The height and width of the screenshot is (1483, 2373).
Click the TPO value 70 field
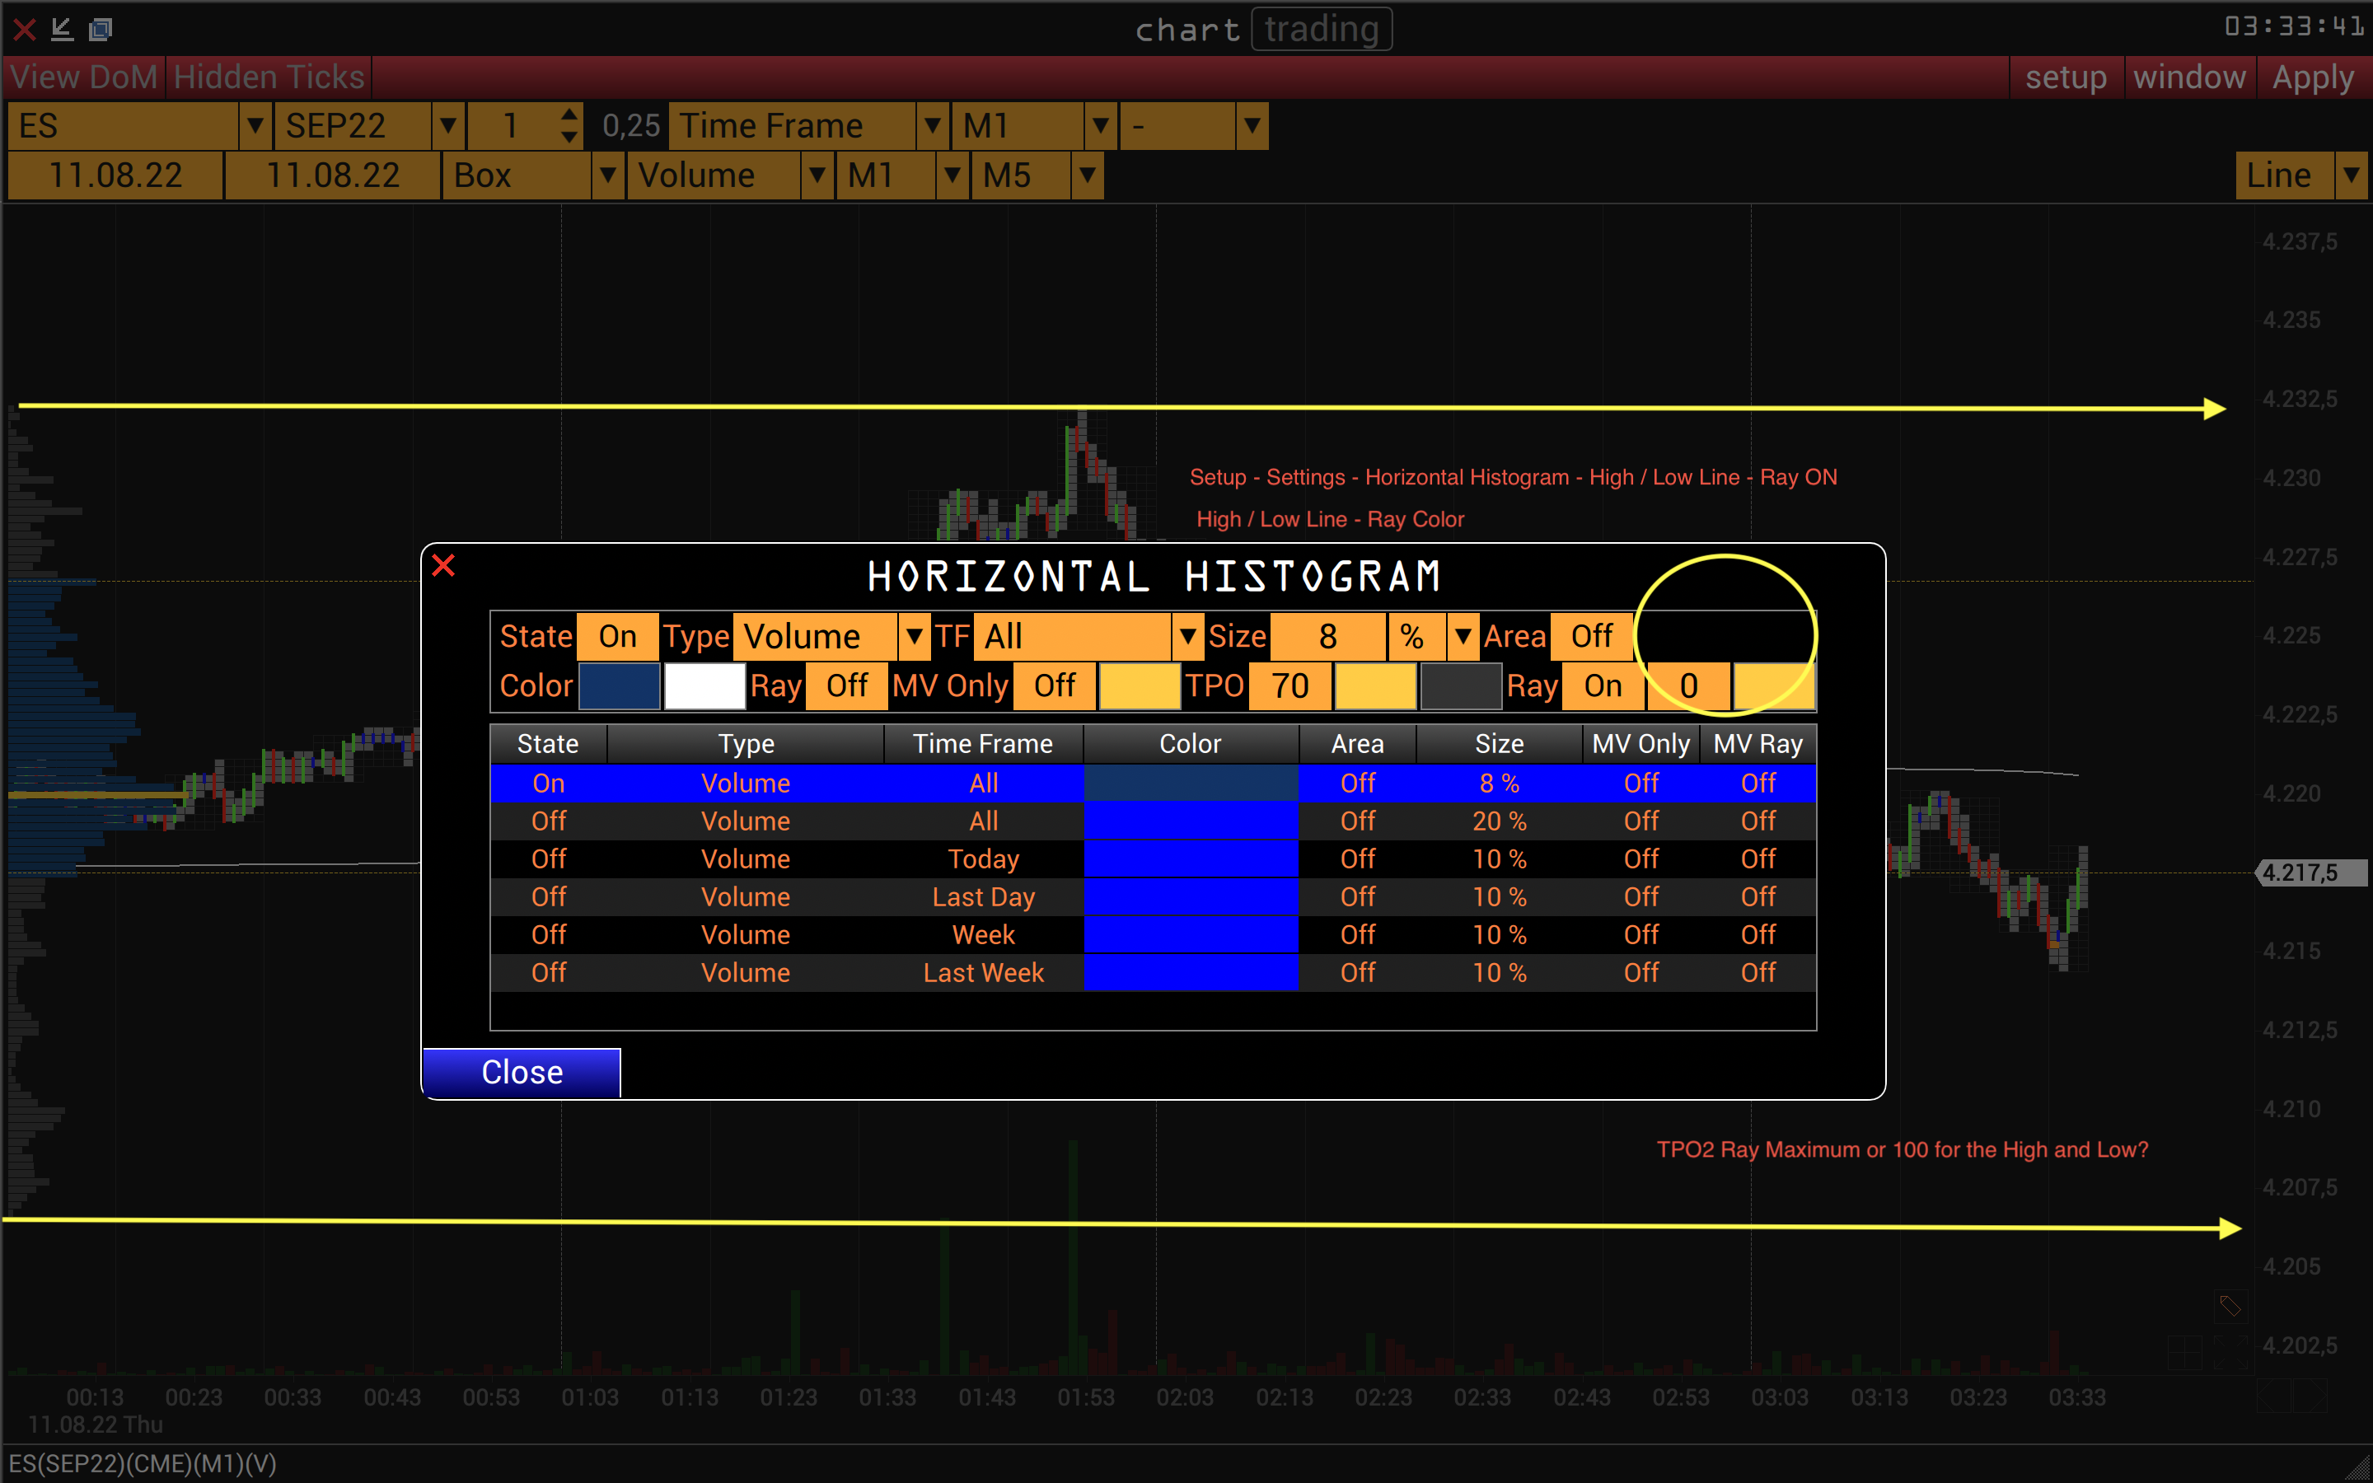[1289, 685]
